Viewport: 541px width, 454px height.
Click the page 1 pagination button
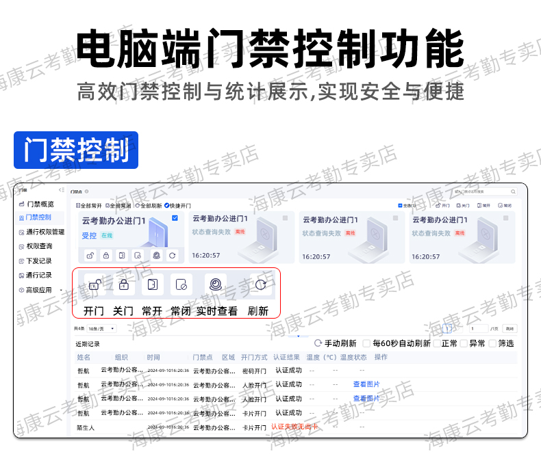point(447,329)
